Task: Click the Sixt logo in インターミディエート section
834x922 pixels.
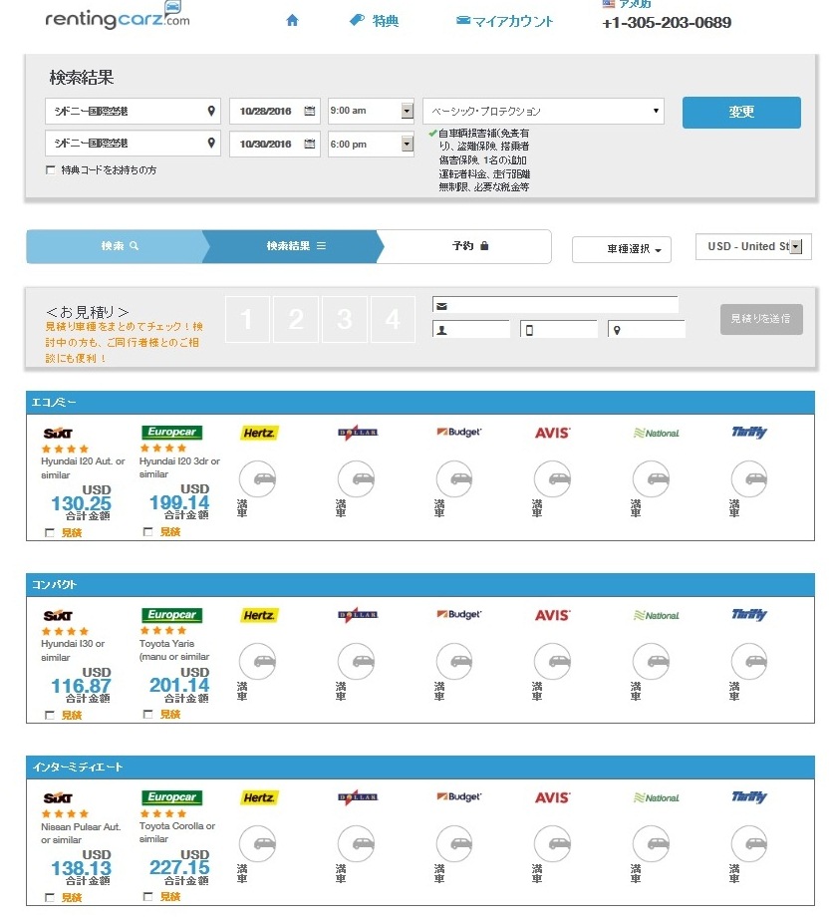Action: 58,798
